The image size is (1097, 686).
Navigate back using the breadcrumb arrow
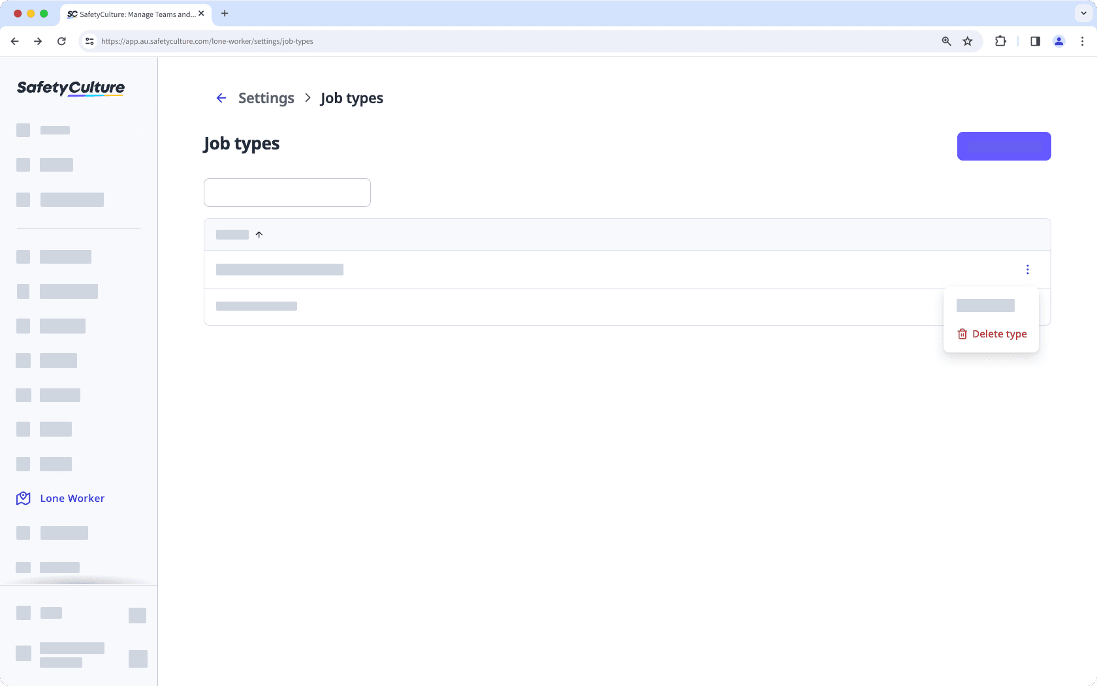coord(221,98)
